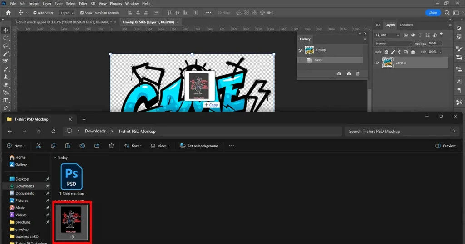Click the Delete trash icon in File Explorer
The width and height of the screenshot is (465, 244).
[111, 146]
